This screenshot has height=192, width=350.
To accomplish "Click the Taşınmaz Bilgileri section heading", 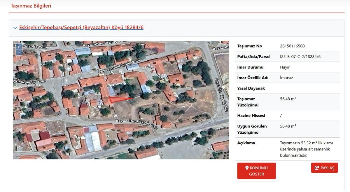I will pyautogui.click(x=31, y=6).
